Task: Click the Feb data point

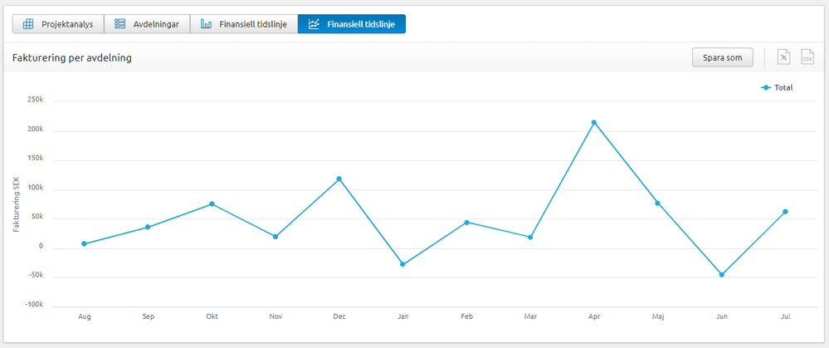Action: click(467, 223)
